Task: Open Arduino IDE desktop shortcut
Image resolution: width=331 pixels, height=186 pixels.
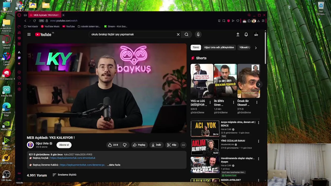Action: pyautogui.click(x=6, y=92)
